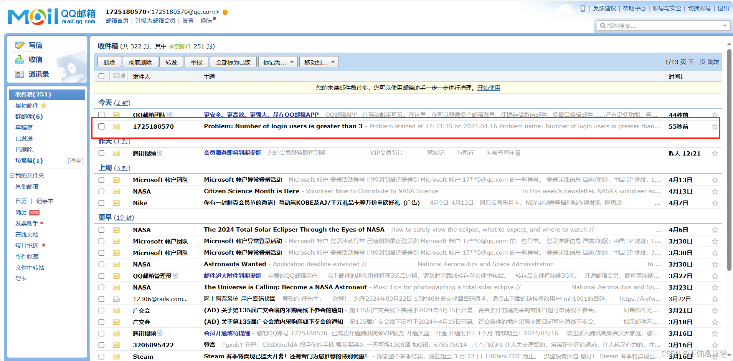Star the Nike email dated 4月7日

(x=715, y=203)
